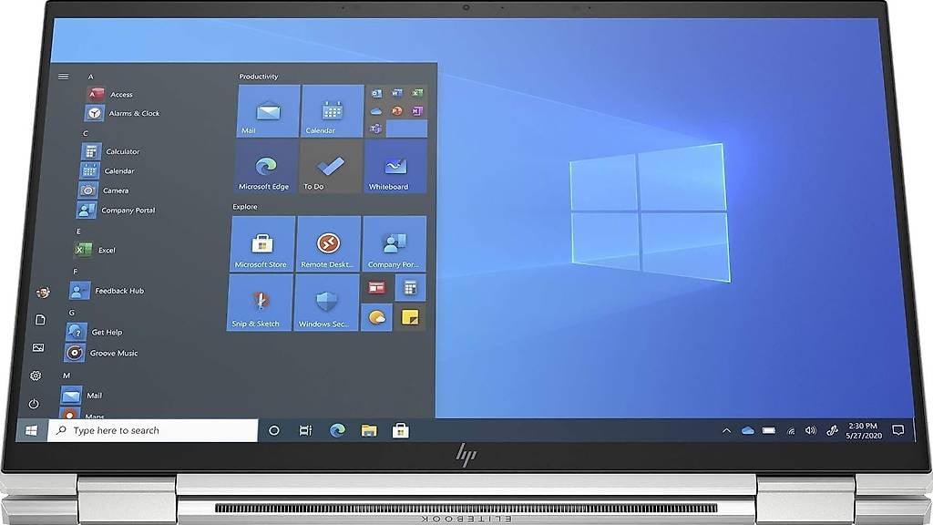Open File Explorer from the taskbar

(369, 430)
